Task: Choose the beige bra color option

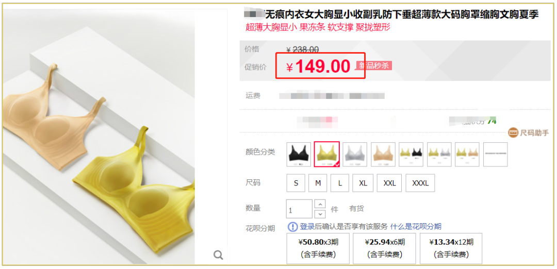Action: [383, 155]
